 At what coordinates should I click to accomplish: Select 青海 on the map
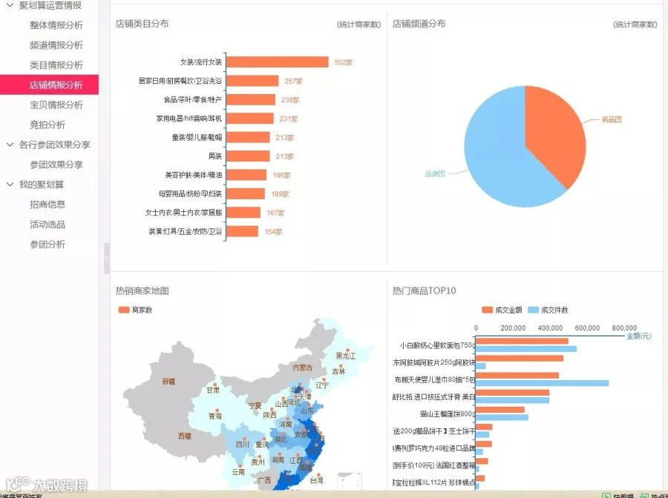pyautogui.click(x=215, y=416)
